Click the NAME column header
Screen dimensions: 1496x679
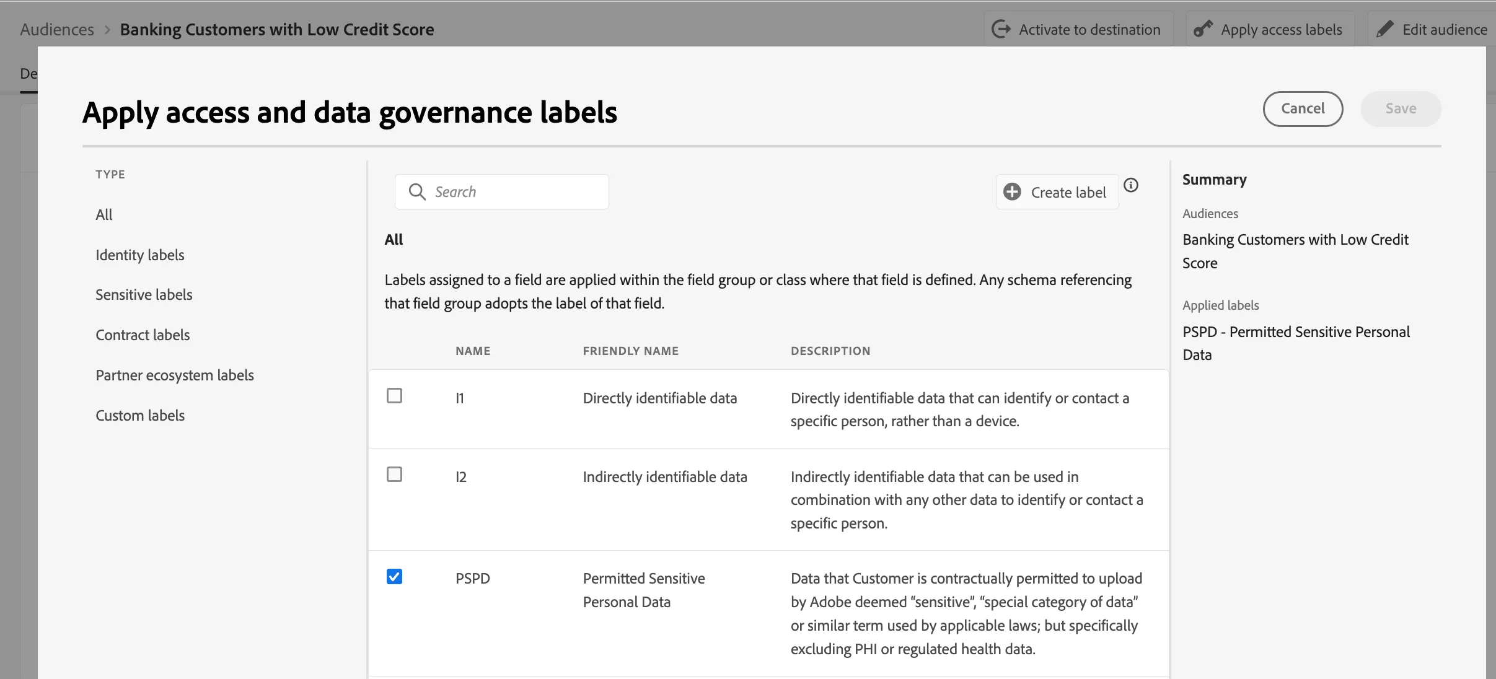(473, 351)
